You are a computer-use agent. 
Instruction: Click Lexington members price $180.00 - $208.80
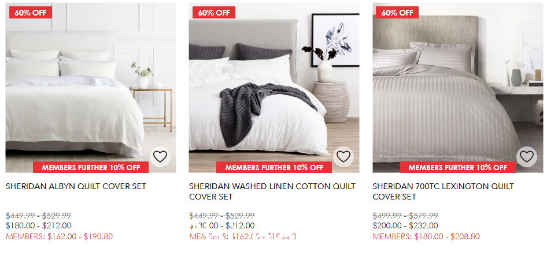click(426, 237)
